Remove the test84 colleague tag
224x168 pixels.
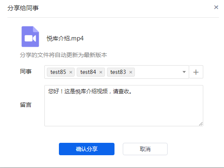point(101,72)
